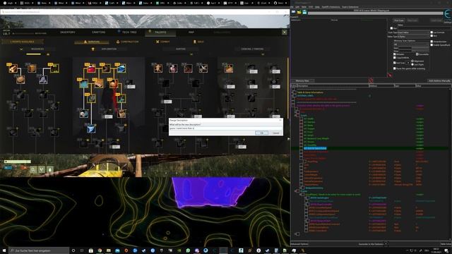Viewport: 452px width, 254px height.
Task: Open the Edit menu in Cheat Engine
Action: coord(297,7)
